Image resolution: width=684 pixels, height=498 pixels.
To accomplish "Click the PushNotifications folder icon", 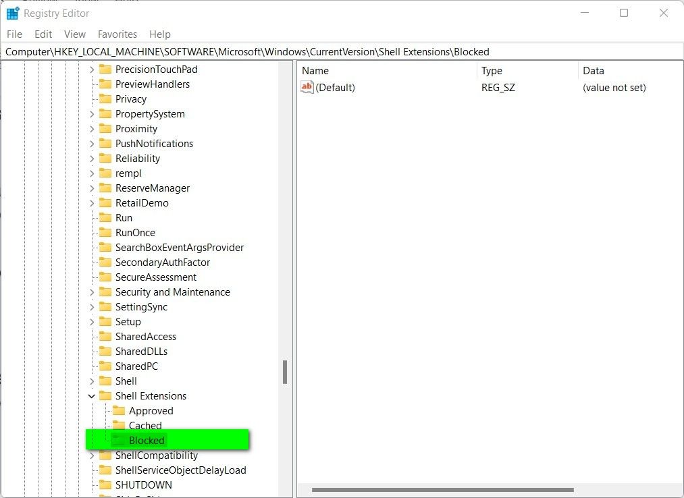I will tap(105, 143).
